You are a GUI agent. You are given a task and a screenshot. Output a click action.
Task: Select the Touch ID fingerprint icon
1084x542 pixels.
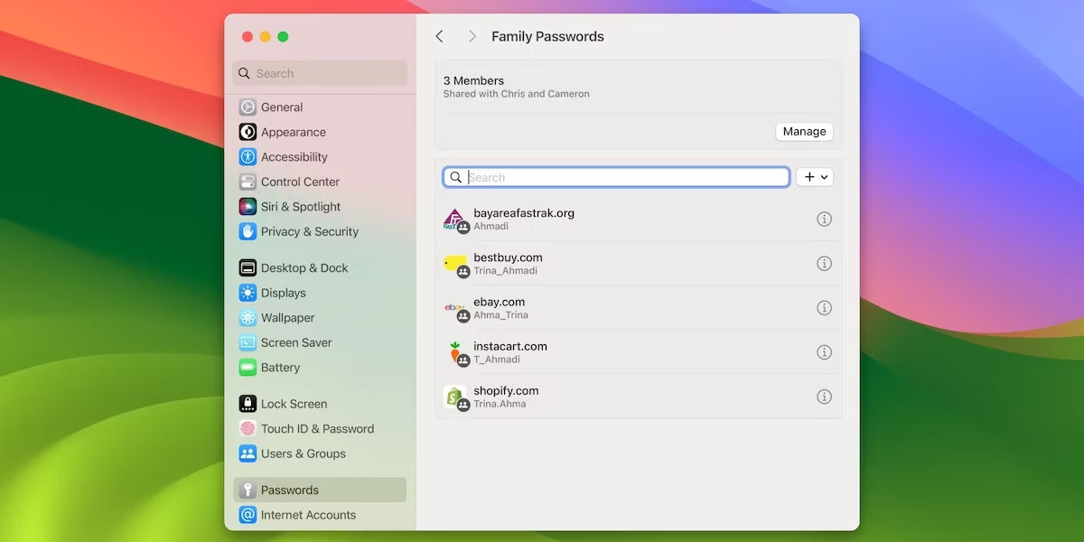(248, 428)
